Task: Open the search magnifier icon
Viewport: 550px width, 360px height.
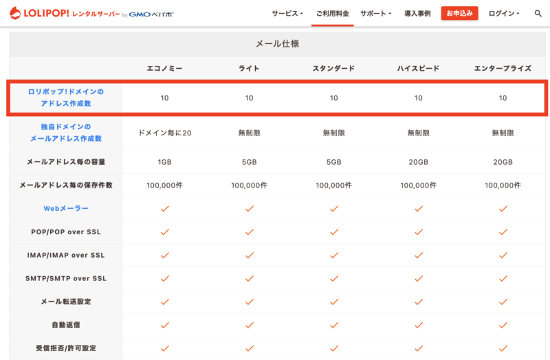Action: tap(538, 14)
